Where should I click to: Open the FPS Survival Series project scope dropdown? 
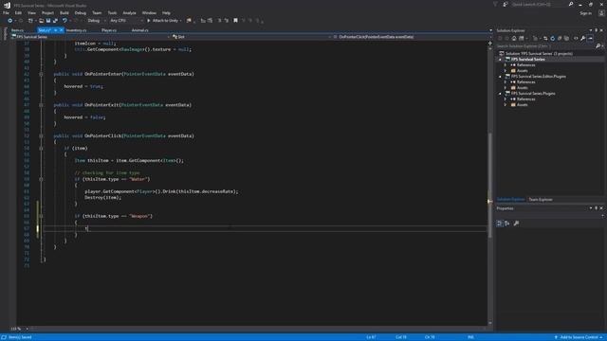click(x=91, y=37)
